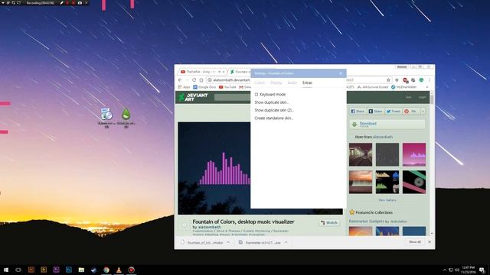Bookmark this page with star icon
This screenshot has width=490, height=275.
[388, 80]
